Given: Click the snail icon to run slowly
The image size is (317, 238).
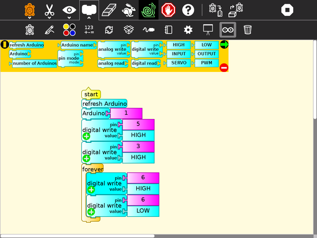Looking at the screenshot, I should pyautogui.click(x=148, y=10).
